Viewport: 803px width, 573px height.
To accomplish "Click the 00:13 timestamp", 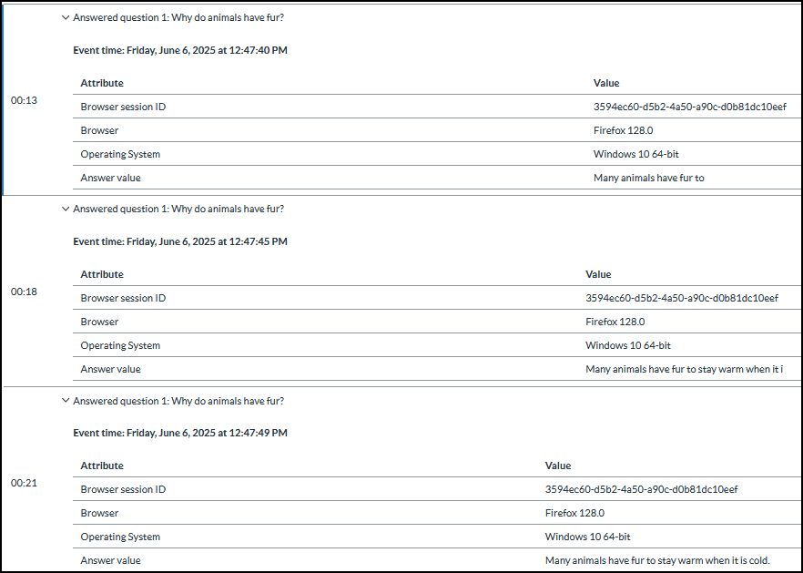I will pos(24,100).
